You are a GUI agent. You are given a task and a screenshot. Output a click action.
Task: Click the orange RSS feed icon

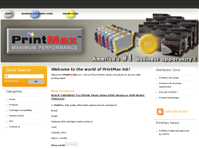coord(160,112)
